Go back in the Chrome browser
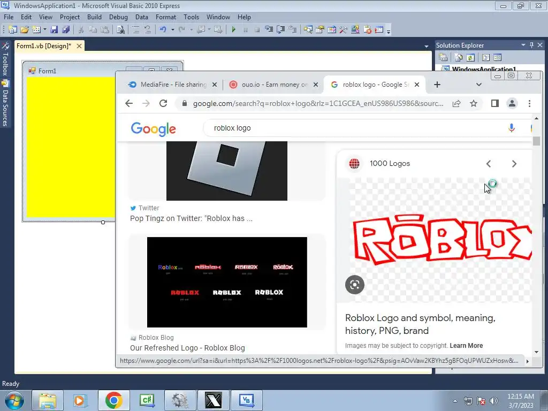 (x=129, y=103)
